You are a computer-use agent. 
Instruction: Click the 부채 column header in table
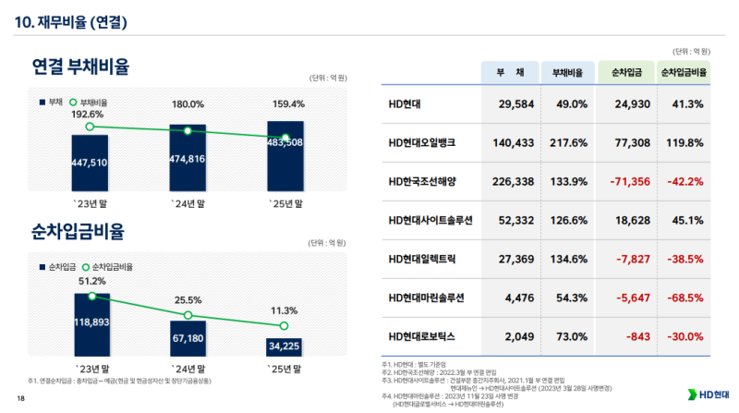[x=509, y=72]
